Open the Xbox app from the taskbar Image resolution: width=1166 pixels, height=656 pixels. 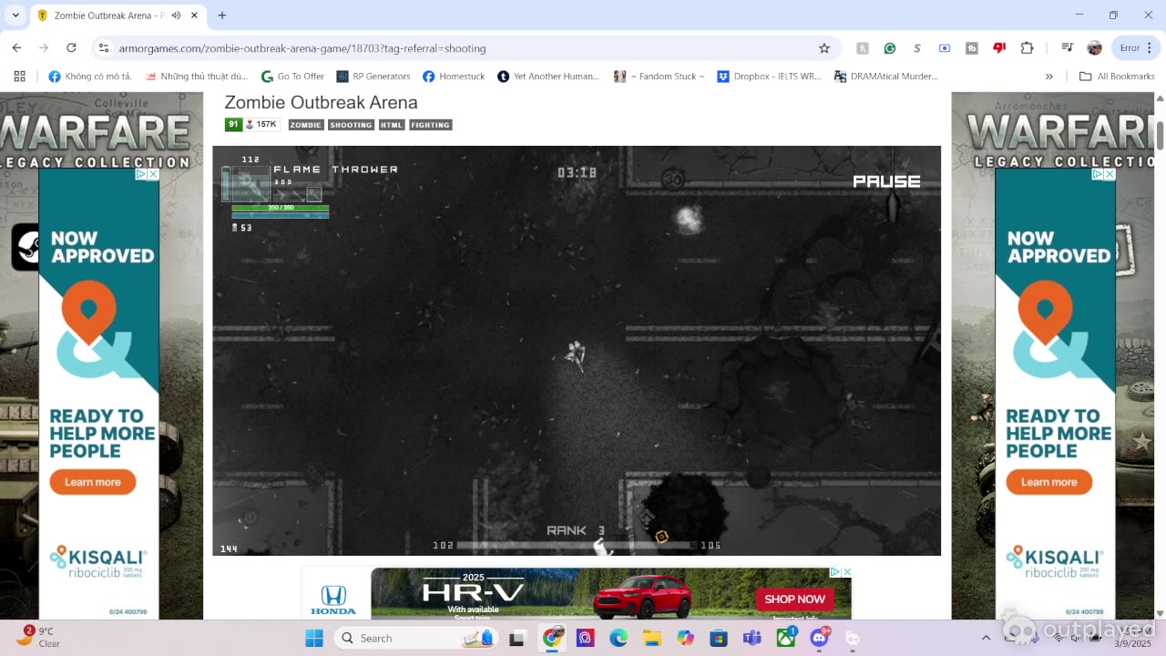pos(785,638)
